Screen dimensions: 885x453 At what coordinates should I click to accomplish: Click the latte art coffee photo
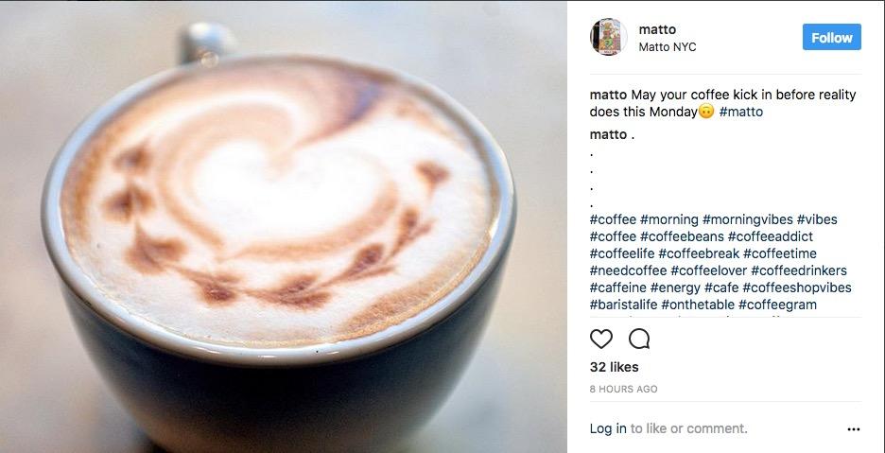tap(284, 227)
